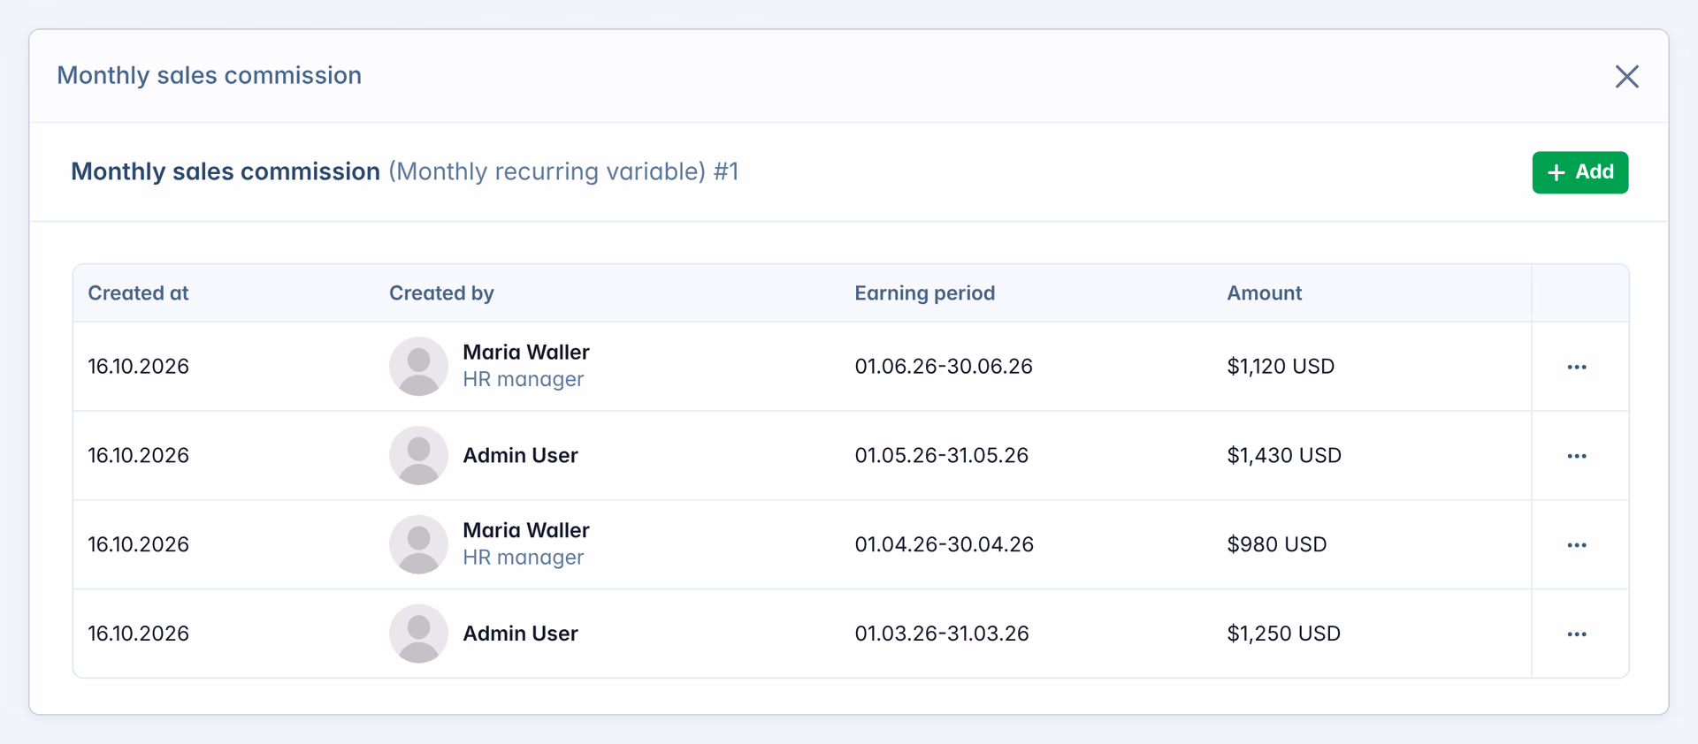Screen dimensions: 1698x744
Task: Click the $1,250 USD amount
Action: [x=1284, y=634]
